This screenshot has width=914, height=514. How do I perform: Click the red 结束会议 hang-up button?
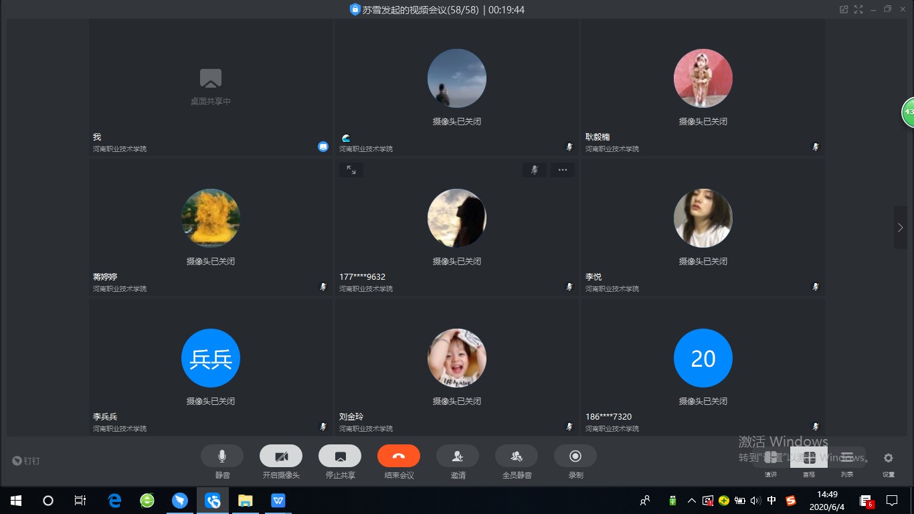click(x=398, y=456)
